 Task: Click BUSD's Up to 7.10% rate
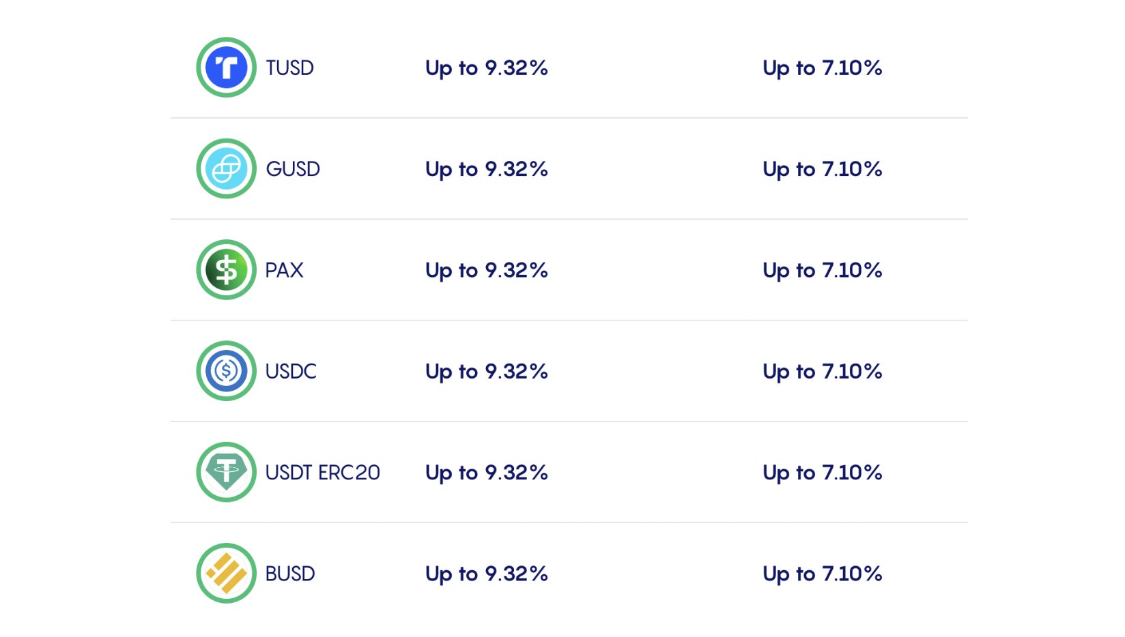(x=823, y=574)
